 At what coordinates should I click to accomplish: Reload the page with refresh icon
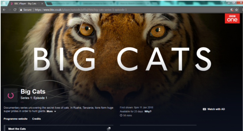(x=15, y=10)
